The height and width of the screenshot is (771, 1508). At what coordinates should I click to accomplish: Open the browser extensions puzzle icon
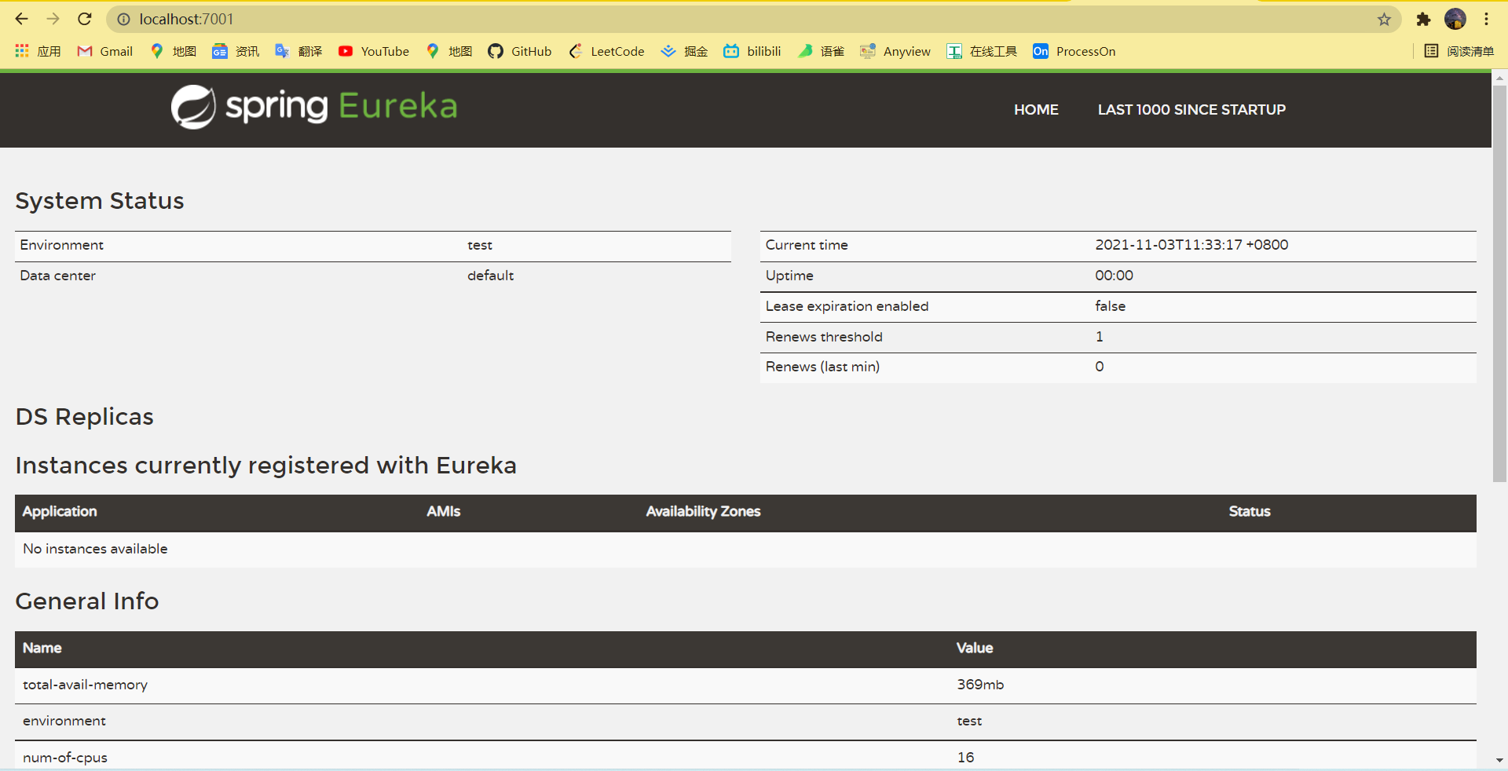1423,20
